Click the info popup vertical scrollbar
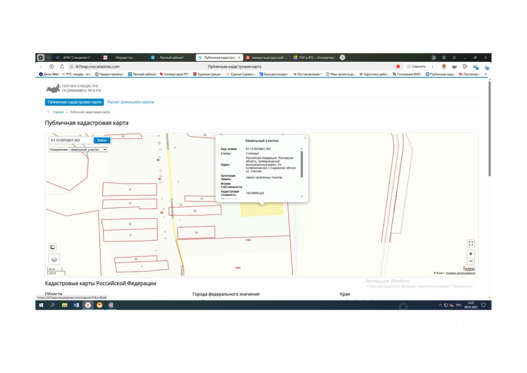This screenshot has height=373, width=527. pyautogui.click(x=301, y=164)
